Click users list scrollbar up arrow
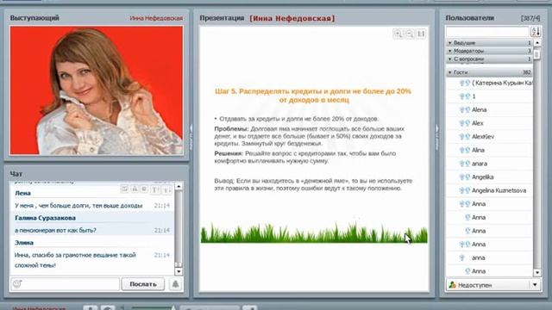Image resolution: width=552 pixels, height=310 pixels. click(x=536, y=43)
